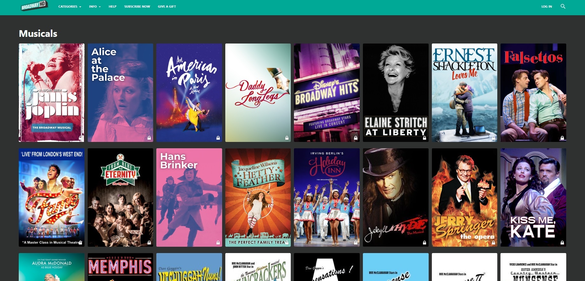This screenshot has height=281, width=585.
Task: Click the Log In link
Action: 547,6
